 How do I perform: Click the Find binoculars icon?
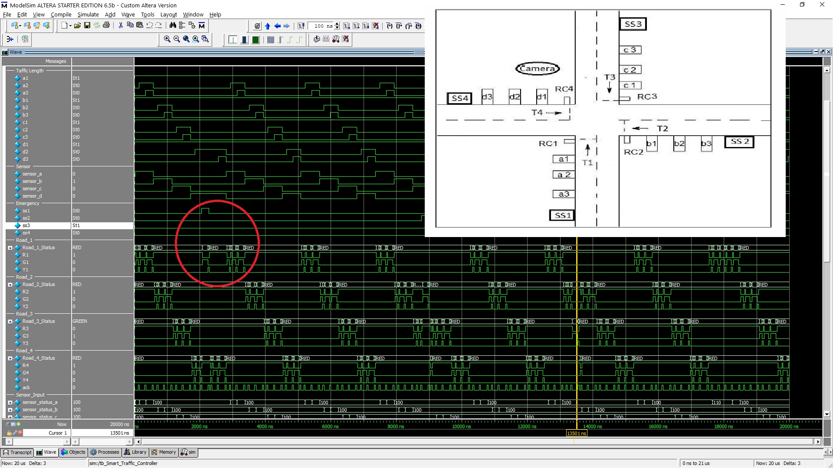(173, 26)
